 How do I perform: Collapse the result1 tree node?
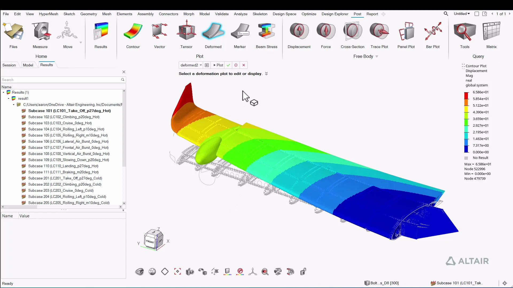pos(9,99)
